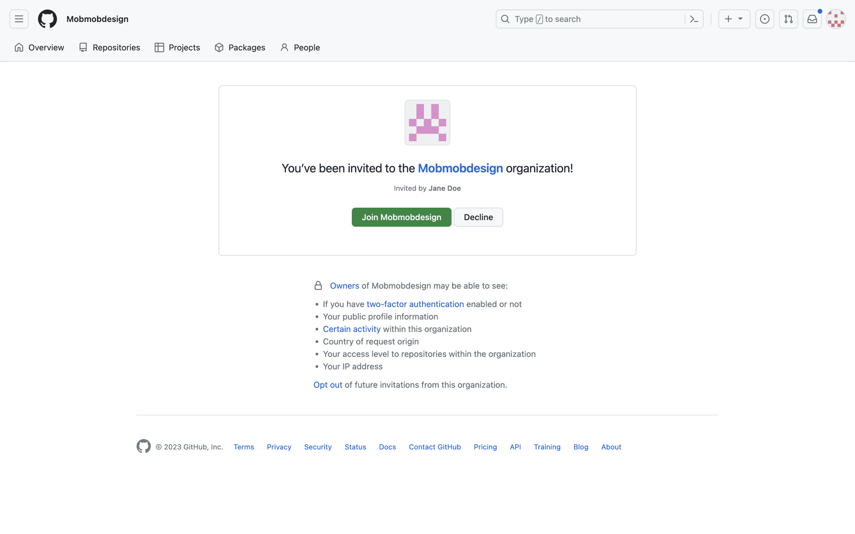This screenshot has height=534, width=855.
Task: Open the Blog footer link
Action: [x=581, y=447]
